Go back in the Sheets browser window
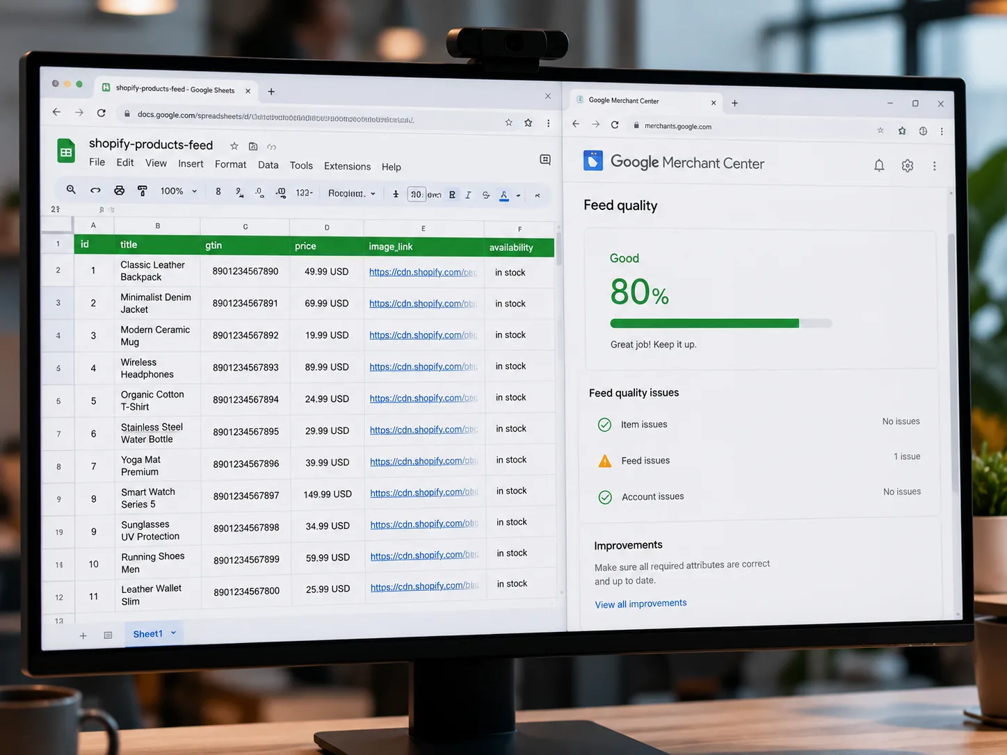Image resolution: width=1007 pixels, height=755 pixels. tap(56, 112)
